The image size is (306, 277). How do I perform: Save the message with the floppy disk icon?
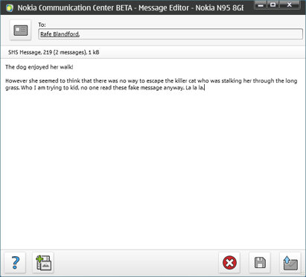tap(260, 263)
